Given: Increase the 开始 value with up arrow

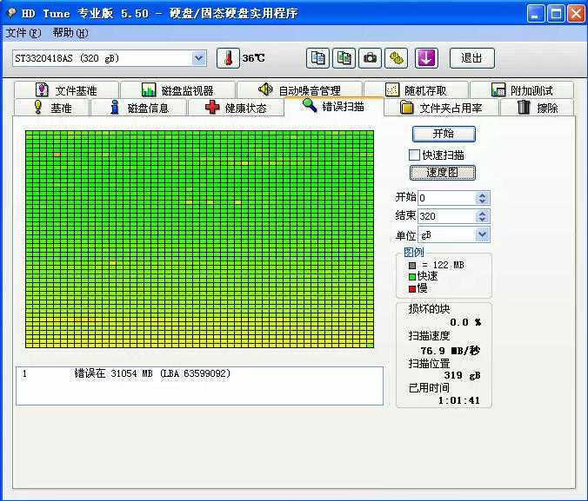Looking at the screenshot, I should pos(482,194).
